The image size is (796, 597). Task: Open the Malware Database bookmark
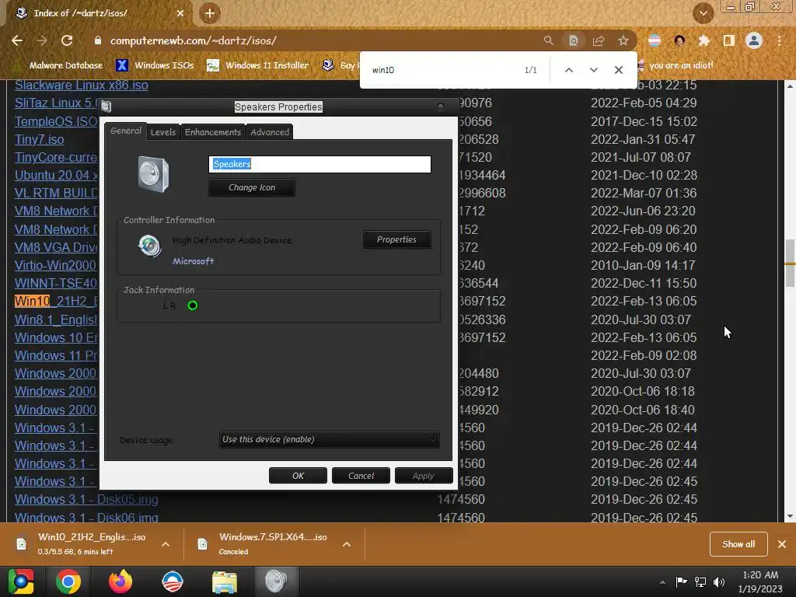coord(59,65)
